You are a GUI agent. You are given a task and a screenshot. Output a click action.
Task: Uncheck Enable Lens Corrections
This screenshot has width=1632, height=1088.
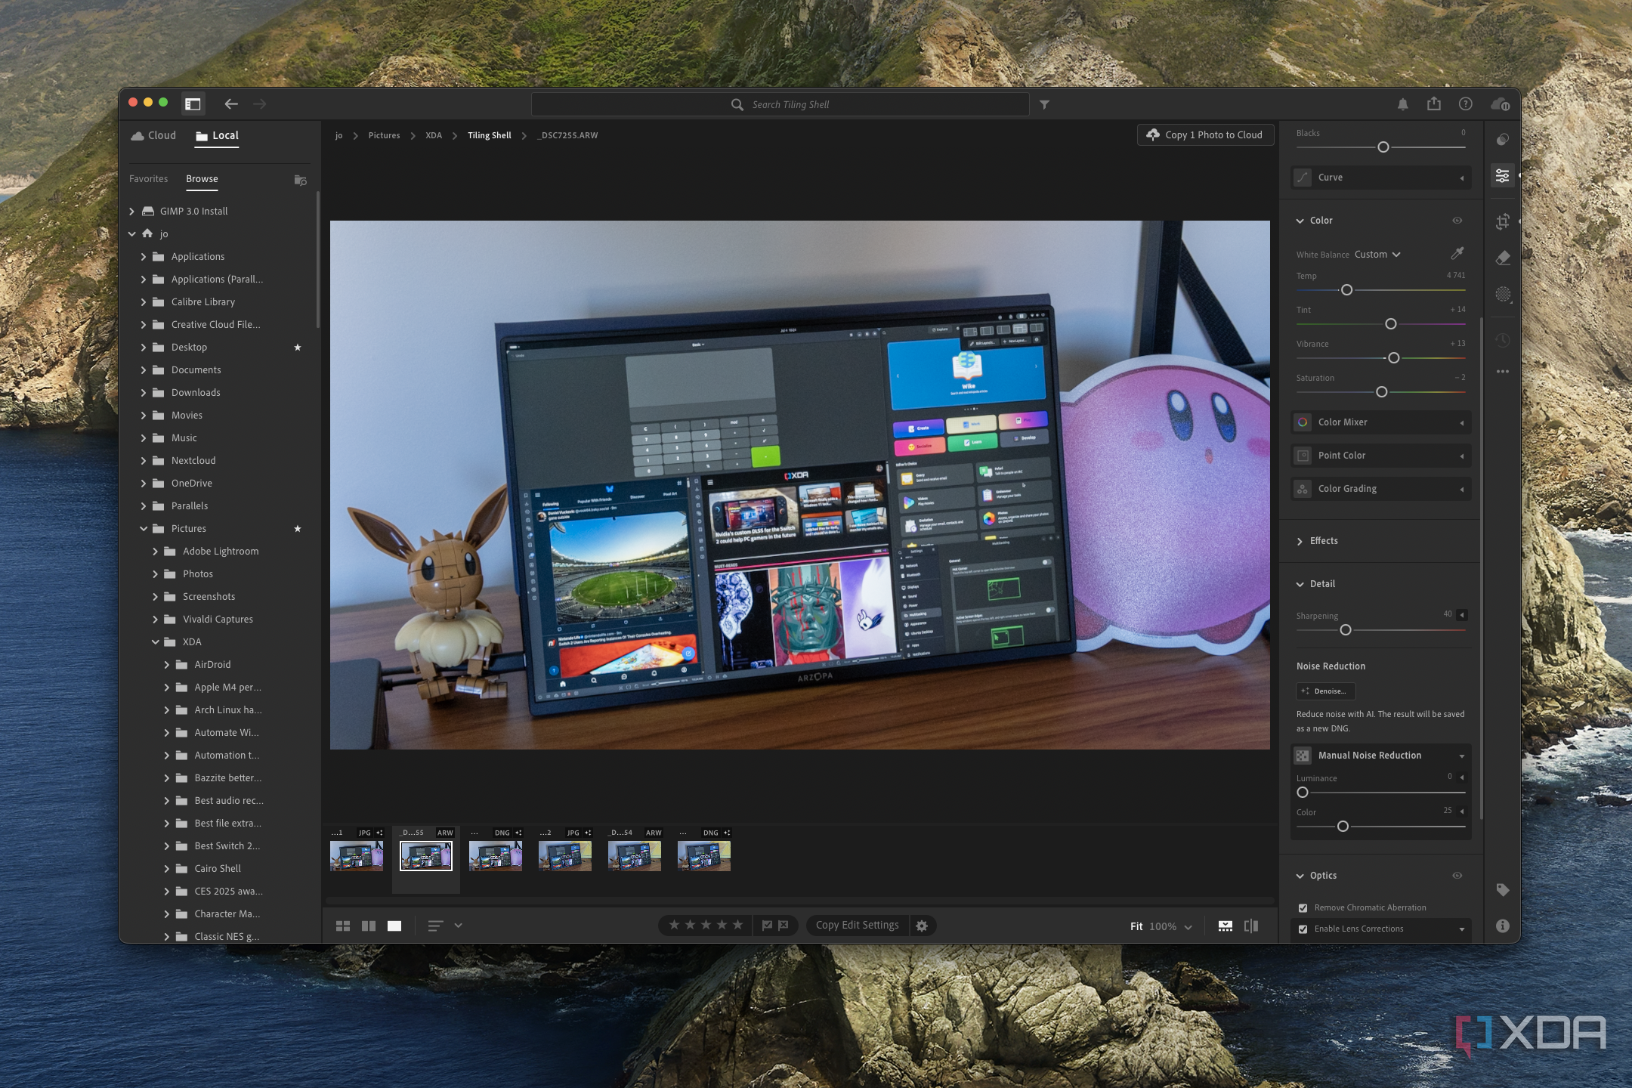[x=1303, y=929]
